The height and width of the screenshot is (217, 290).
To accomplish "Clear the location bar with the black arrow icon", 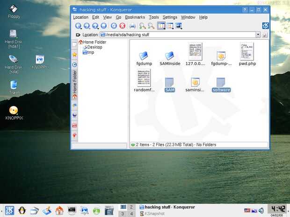I will [x=78, y=35].
